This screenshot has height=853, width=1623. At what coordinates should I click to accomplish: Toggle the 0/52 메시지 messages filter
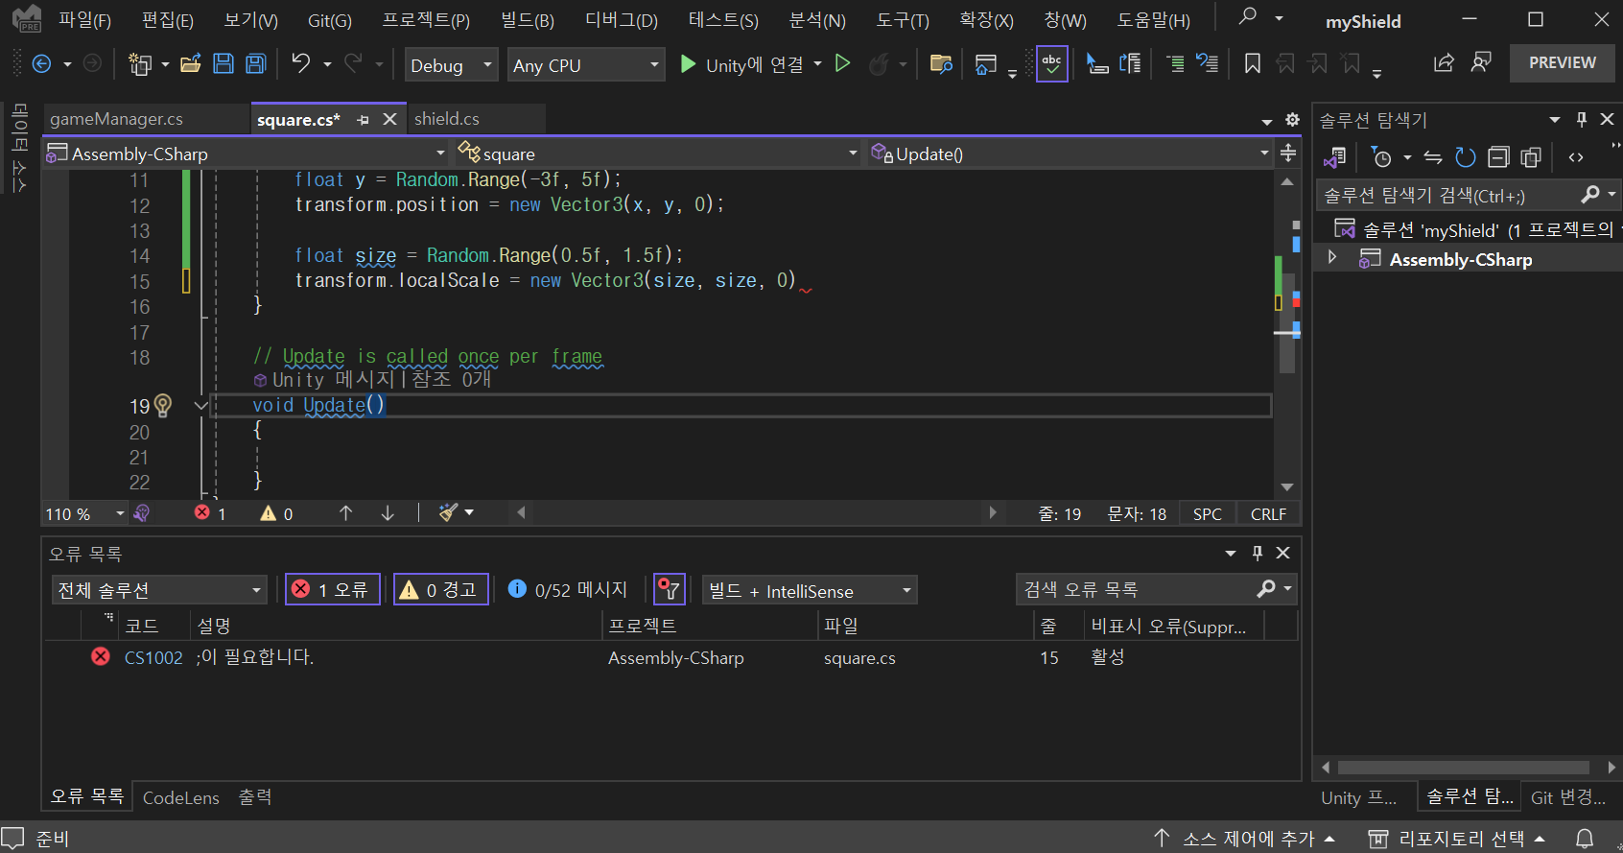(x=568, y=589)
